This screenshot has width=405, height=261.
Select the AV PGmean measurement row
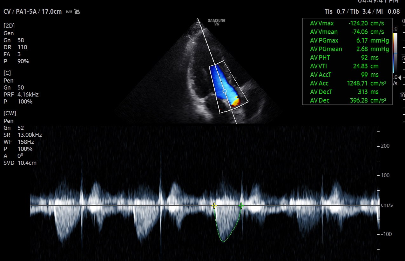(x=349, y=49)
